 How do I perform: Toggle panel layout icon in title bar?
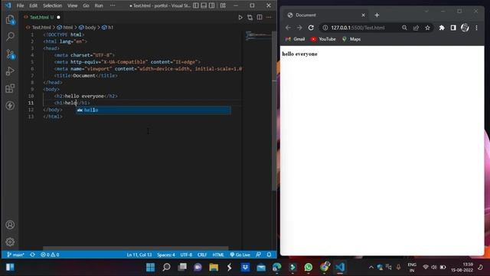pyautogui.click(x=204, y=5)
